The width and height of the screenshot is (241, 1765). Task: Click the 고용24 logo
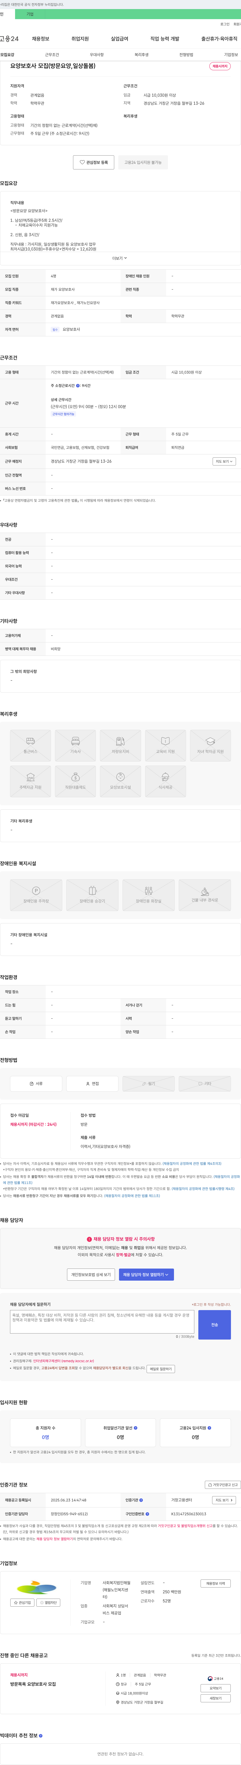pyautogui.click(x=10, y=39)
